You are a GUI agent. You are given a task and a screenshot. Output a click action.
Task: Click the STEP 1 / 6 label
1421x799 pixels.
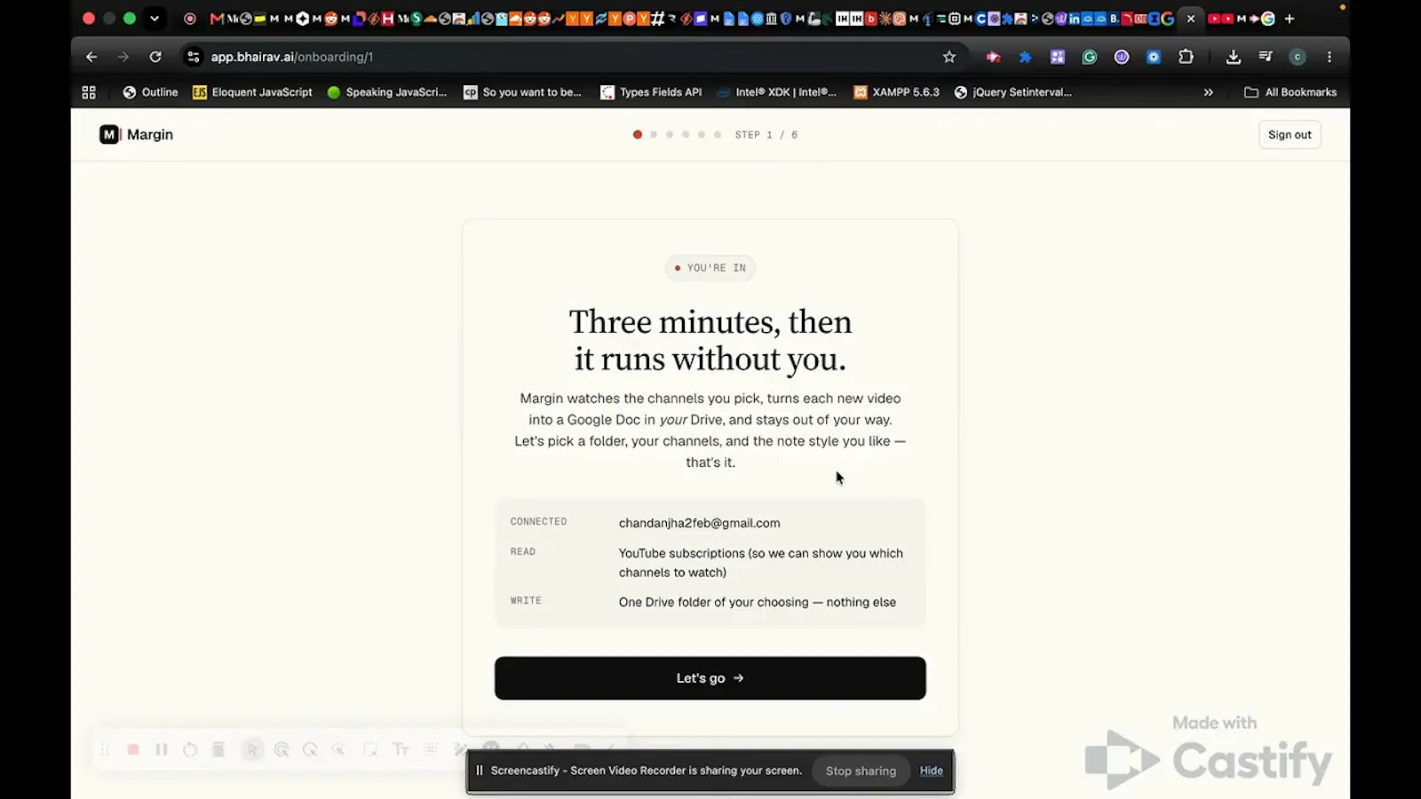766,135
